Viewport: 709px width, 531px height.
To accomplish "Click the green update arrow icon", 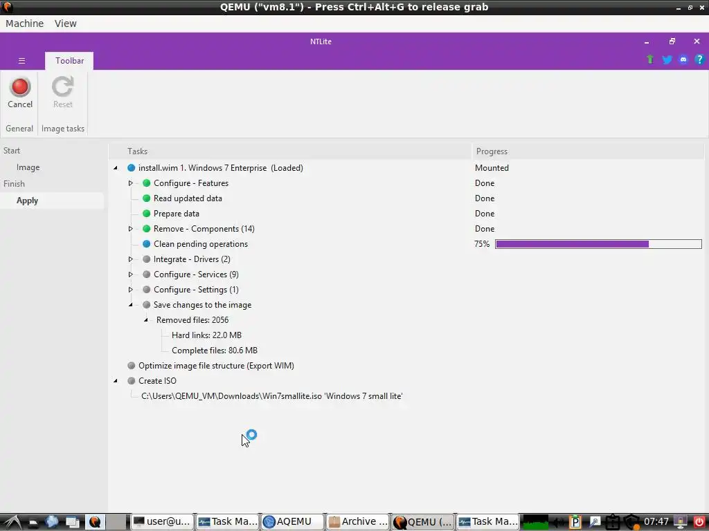I will click(x=650, y=59).
